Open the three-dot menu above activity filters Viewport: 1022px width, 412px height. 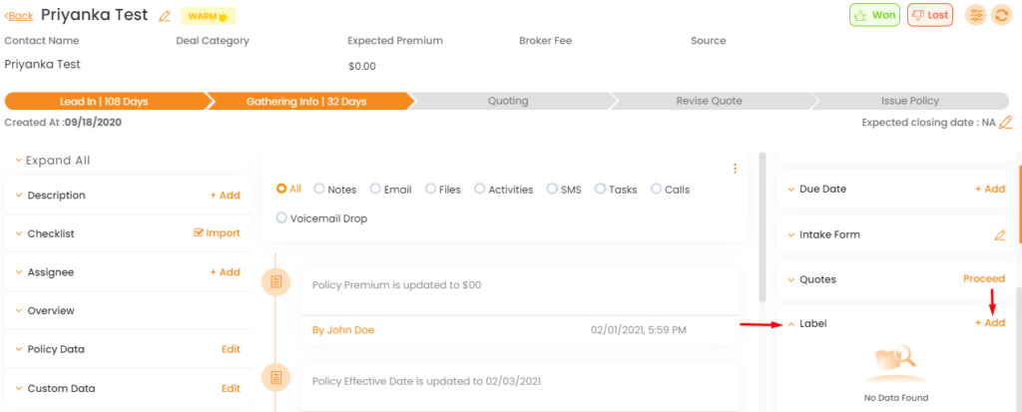point(736,169)
